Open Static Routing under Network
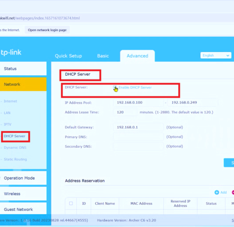234x227 pixels. [x=16, y=160]
